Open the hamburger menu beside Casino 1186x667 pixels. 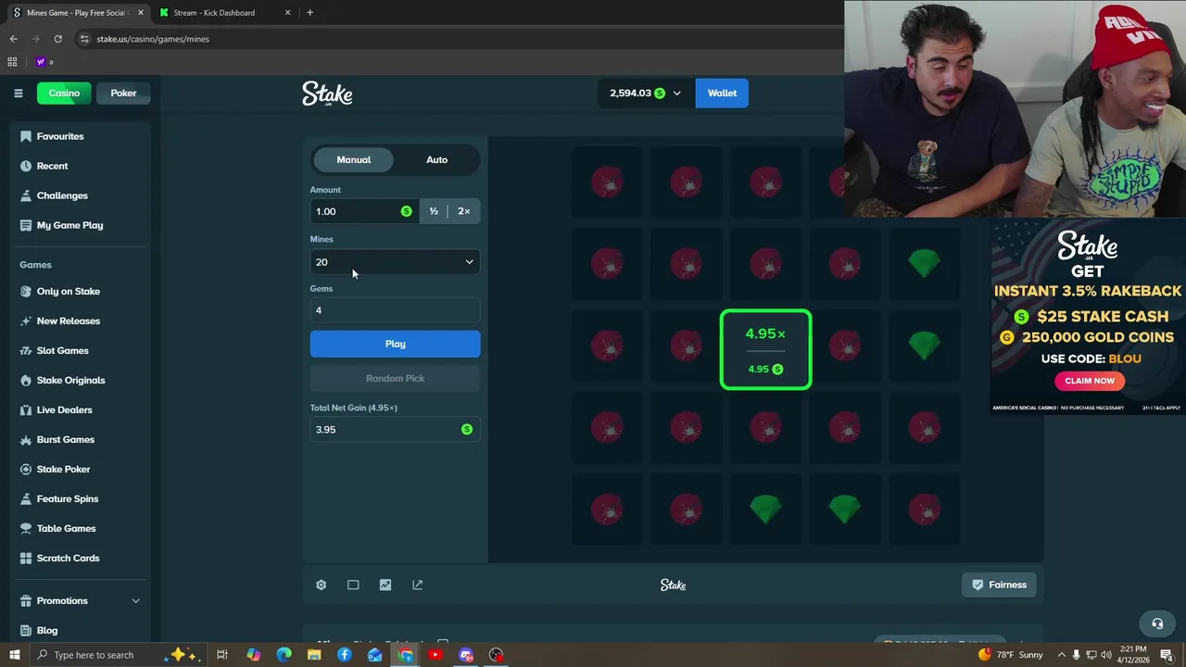pos(18,93)
